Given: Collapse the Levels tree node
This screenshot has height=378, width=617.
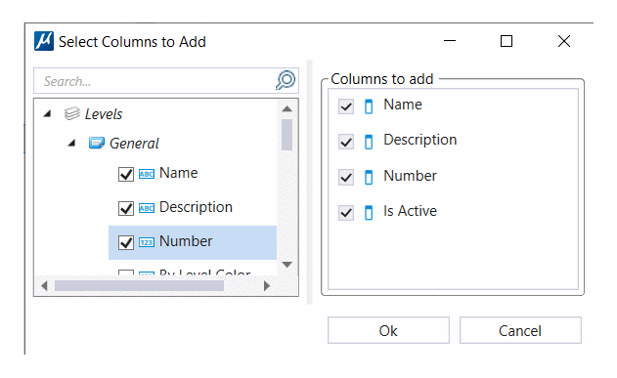Looking at the screenshot, I should [x=48, y=114].
